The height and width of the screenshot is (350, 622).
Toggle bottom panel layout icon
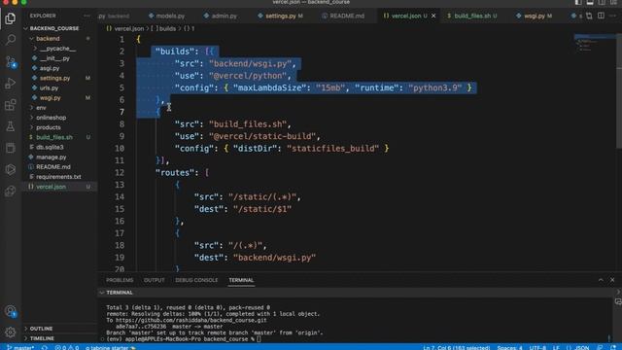590,2
